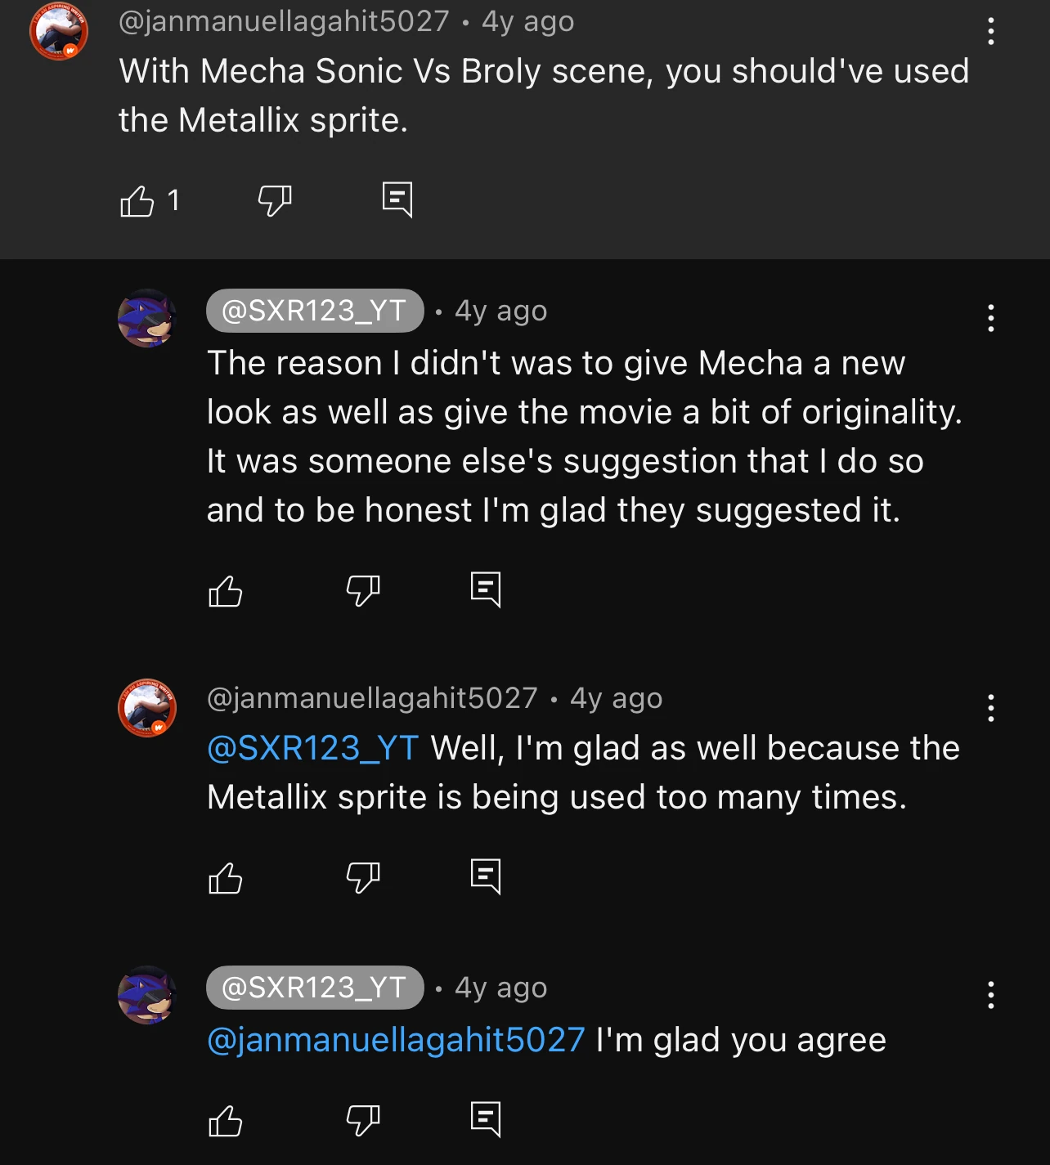View janmanuellagahit5027's avatar on the top comment

pos(59,31)
